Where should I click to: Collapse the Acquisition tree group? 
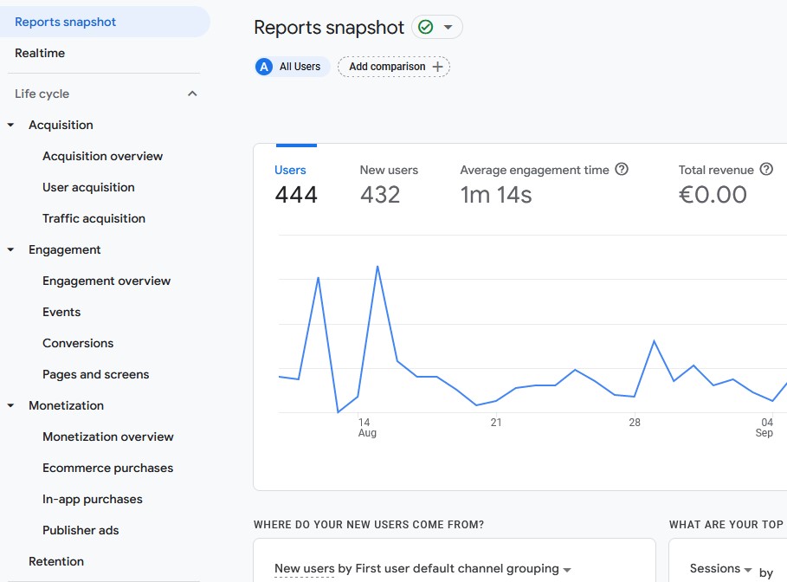(11, 125)
